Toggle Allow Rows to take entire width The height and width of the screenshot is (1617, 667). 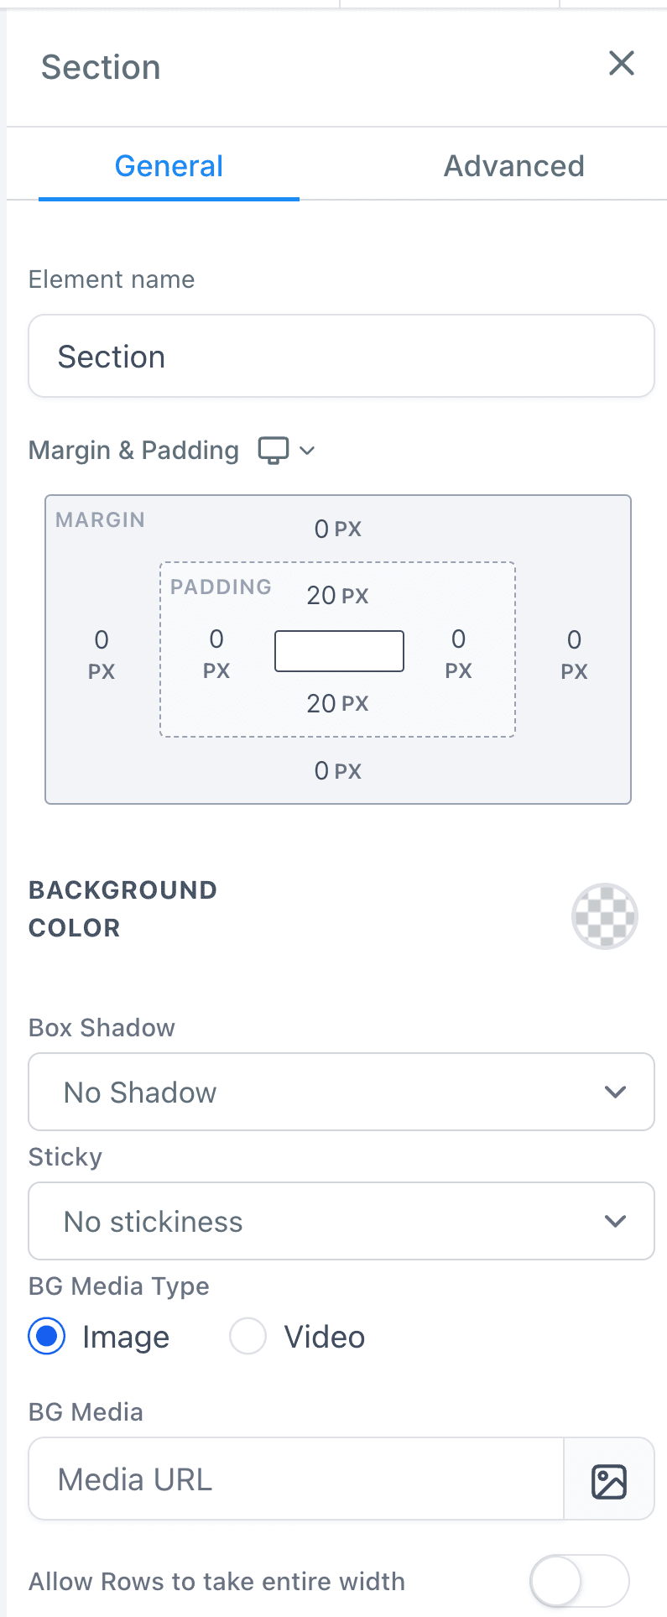[580, 1582]
